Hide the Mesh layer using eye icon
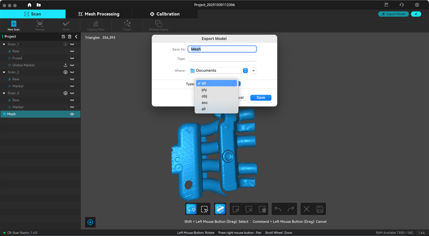 [72, 114]
